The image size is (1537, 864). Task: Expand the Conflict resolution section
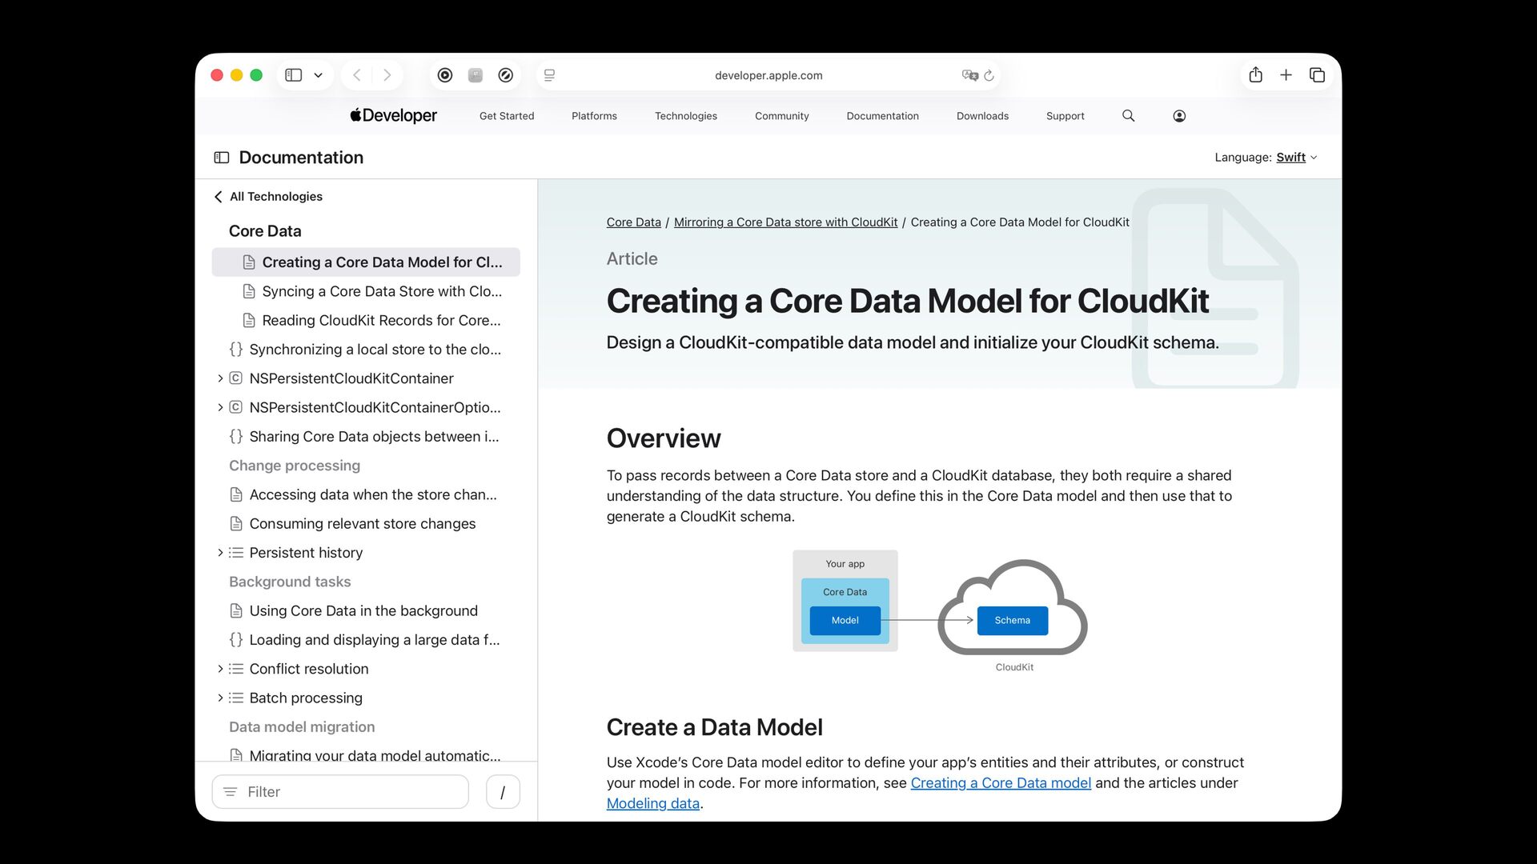pyautogui.click(x=220, y=669)
